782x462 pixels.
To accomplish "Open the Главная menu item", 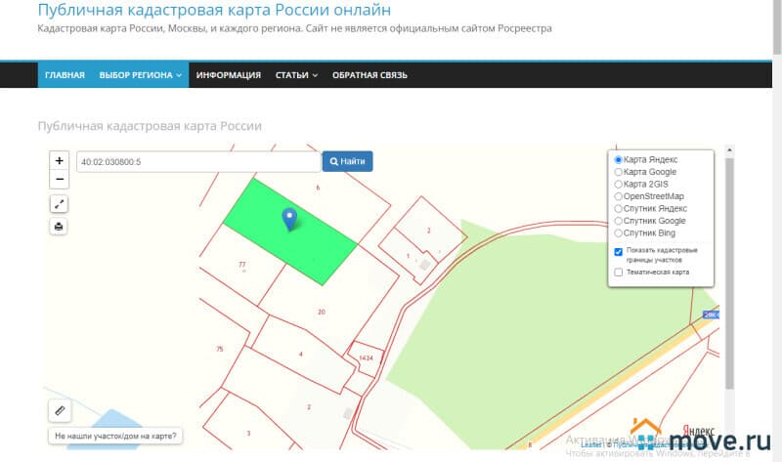I will point(65,75).
